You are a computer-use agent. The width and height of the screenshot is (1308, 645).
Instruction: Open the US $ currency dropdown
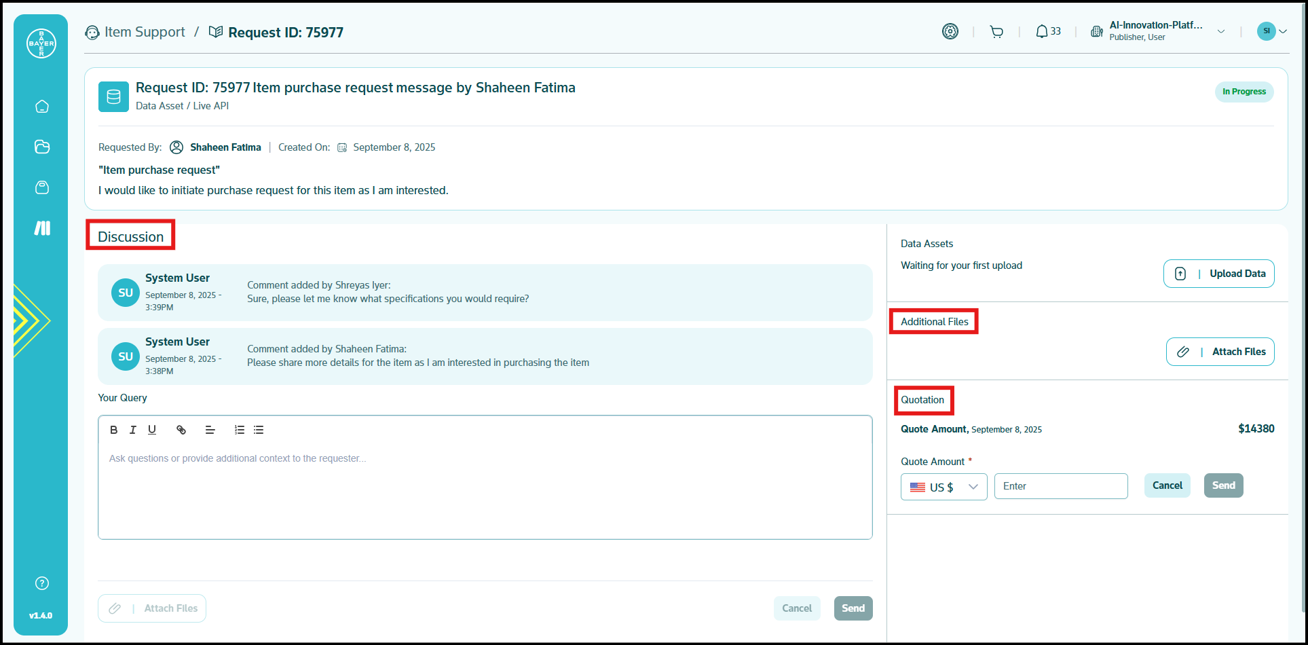pos(943,487)
